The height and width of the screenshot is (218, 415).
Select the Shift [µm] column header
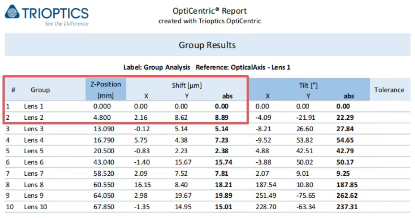(x=187, y=85)
